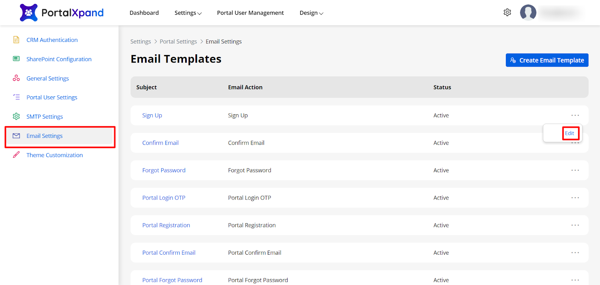The width and height of the screenshot is (600, 285).
Task: Open the three-dot menu for Portal Login OTP
Action: click(575, 198)
